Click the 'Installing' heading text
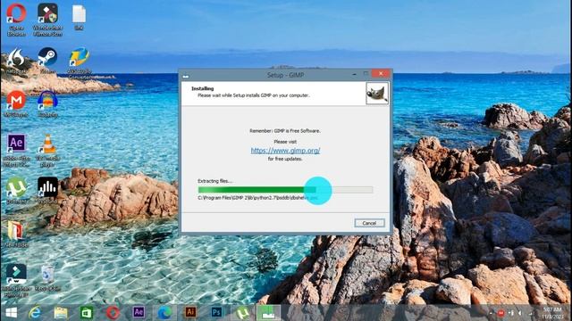Image resolution: width=572 pixels, height=321 pixels. [203, 88]
